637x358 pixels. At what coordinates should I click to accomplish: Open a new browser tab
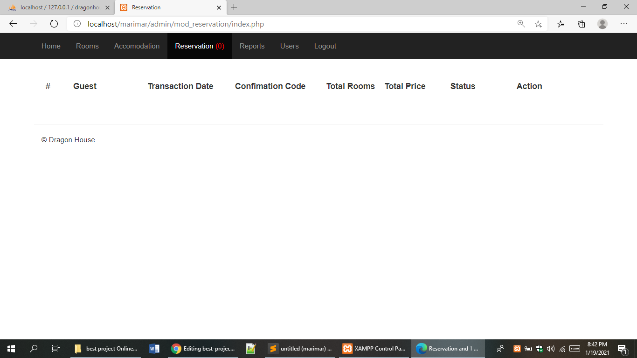pos(234,7)
